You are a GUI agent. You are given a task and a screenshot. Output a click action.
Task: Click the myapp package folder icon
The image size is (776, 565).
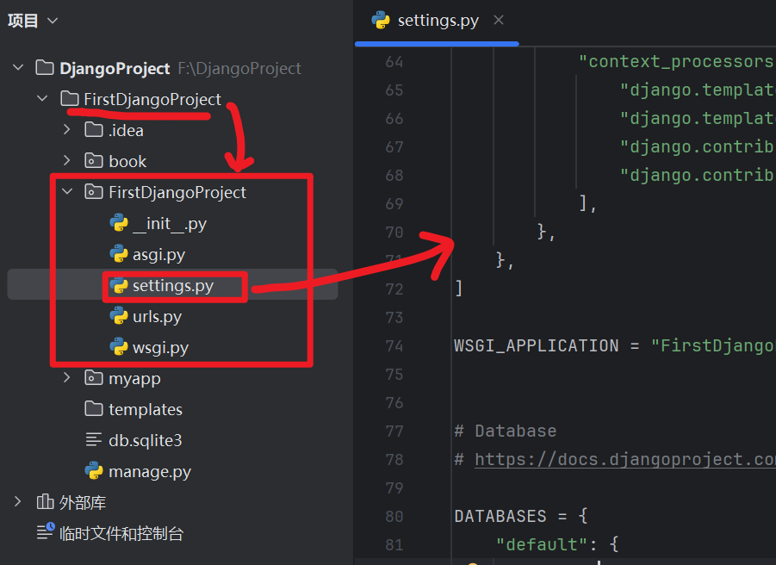pos(94,378)
